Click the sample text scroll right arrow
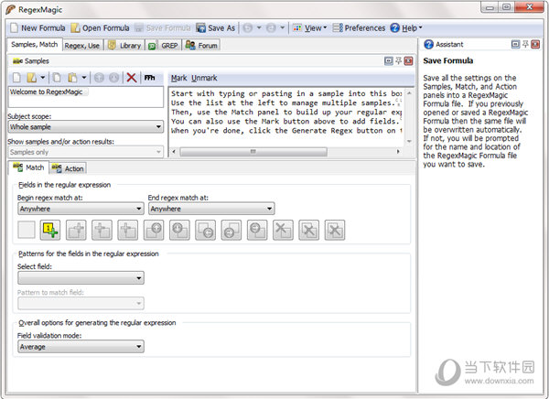549x399 pixels. (398, 152)
